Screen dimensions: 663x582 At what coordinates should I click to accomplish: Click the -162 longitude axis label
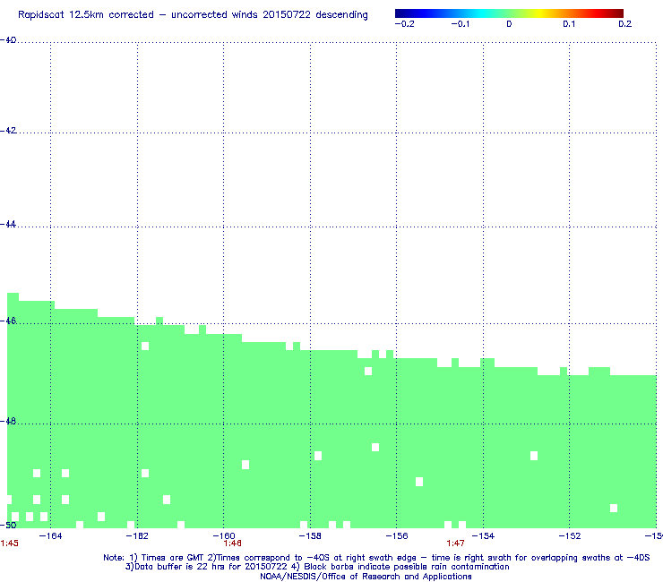click(137, 536)
